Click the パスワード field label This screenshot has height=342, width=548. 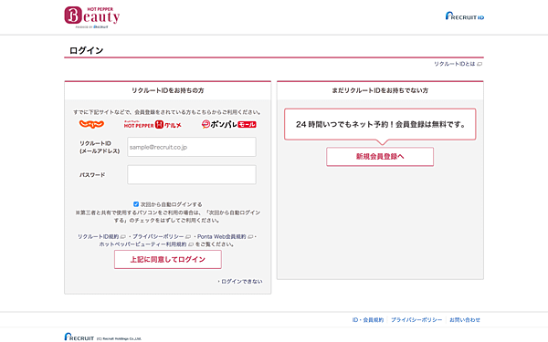click(92, 175)
